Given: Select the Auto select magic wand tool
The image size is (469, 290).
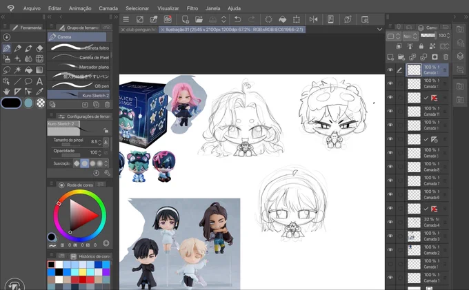Looking at the screenshot, I should click(x=18, y=70).
